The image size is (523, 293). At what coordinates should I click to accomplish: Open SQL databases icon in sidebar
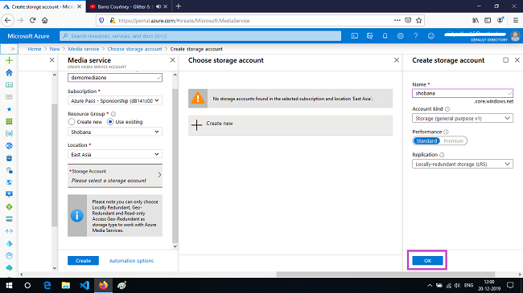(10, 158)
